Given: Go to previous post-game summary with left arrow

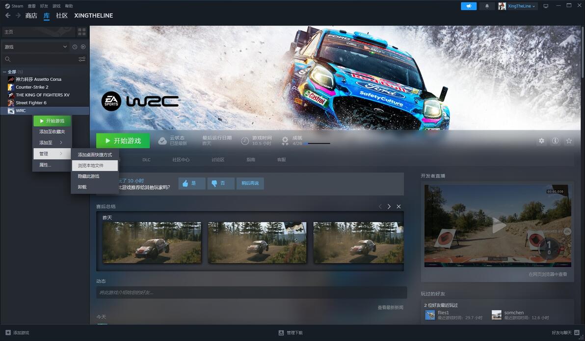Looking at the screenshot, I should click(x=380, y=206).
